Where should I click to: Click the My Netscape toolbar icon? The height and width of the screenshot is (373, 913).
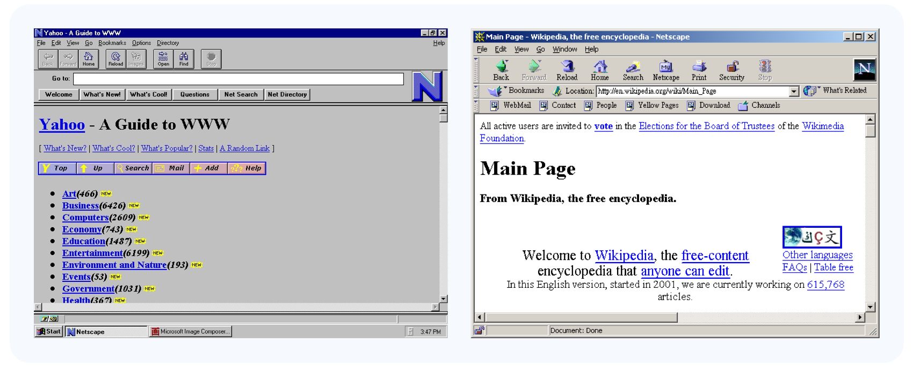click(666, 70)
